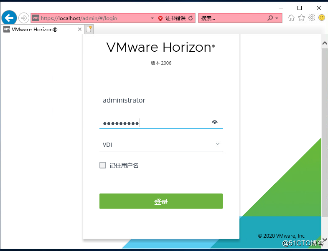Click the scrollbar up arrow
This screenshot has width=328, height=251.
325,43
